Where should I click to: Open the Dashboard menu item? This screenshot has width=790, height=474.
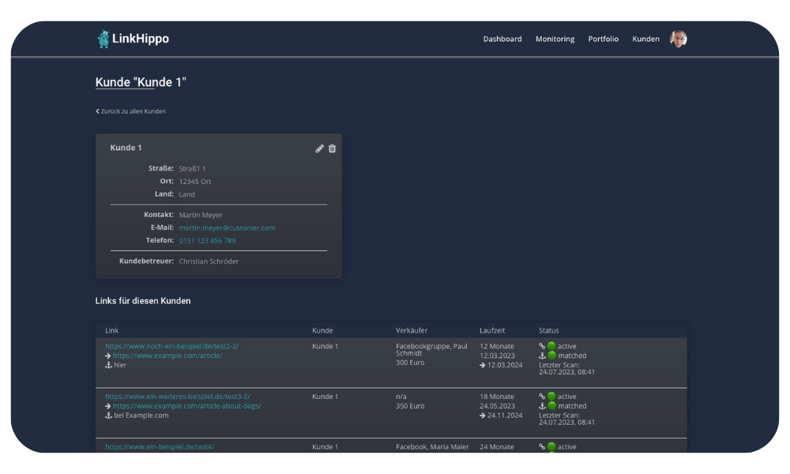[502, 39]
